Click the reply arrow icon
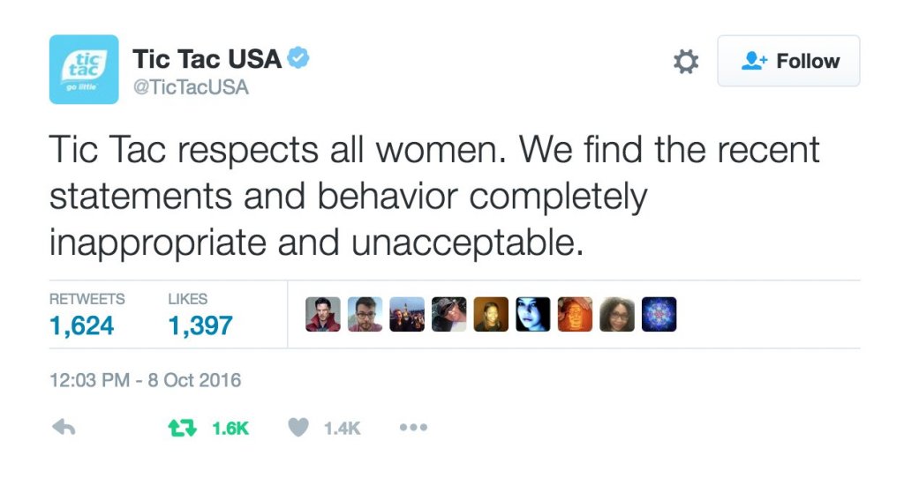The width and height of the screenshot is (904, 478). click(x=64, y=428)
